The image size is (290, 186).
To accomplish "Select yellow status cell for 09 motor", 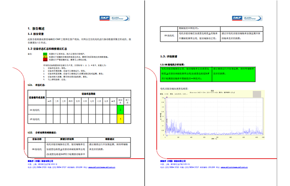I will (x=120, y=119).
